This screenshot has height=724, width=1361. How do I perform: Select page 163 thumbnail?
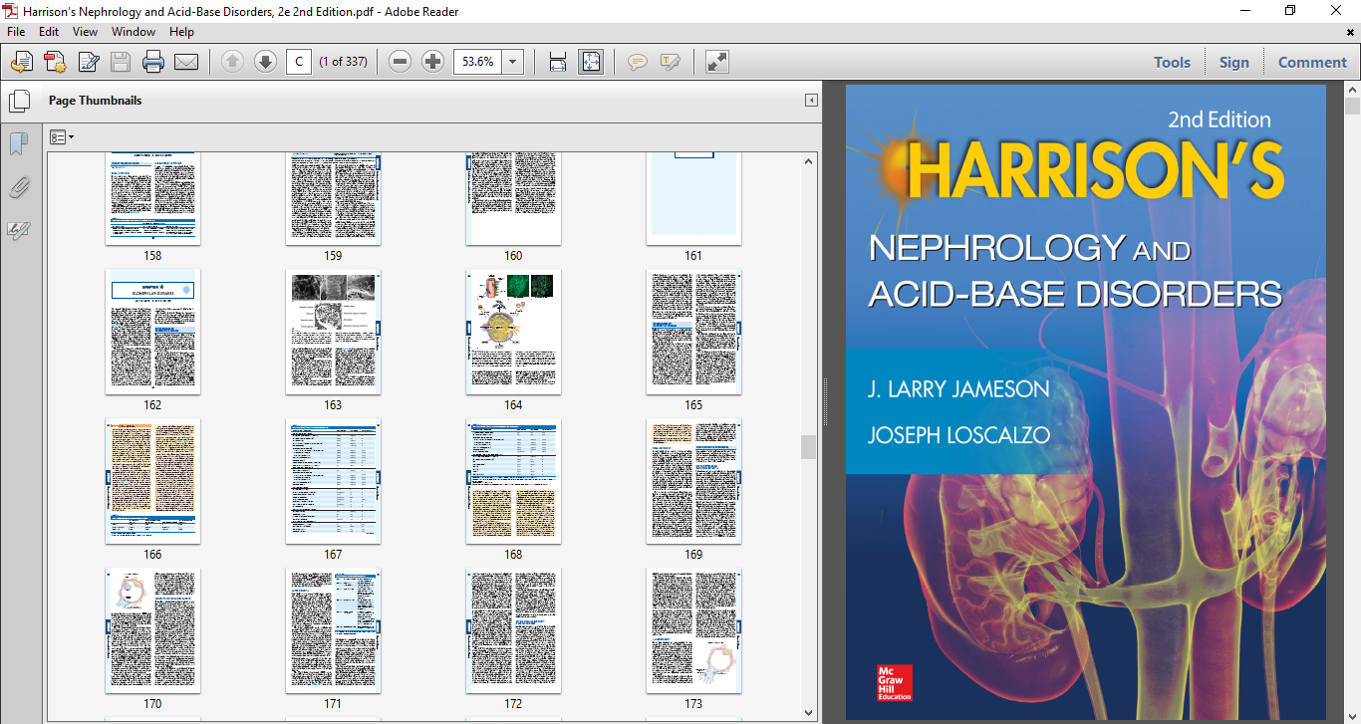tap(333, 332)
